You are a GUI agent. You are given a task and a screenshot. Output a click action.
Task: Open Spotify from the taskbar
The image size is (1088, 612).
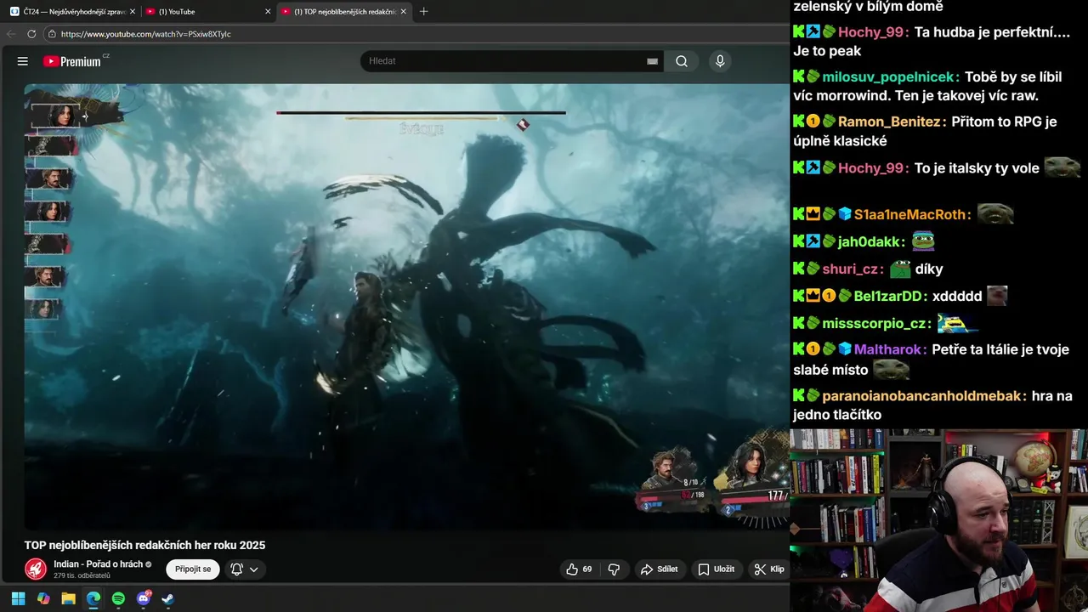pos(118,598)
